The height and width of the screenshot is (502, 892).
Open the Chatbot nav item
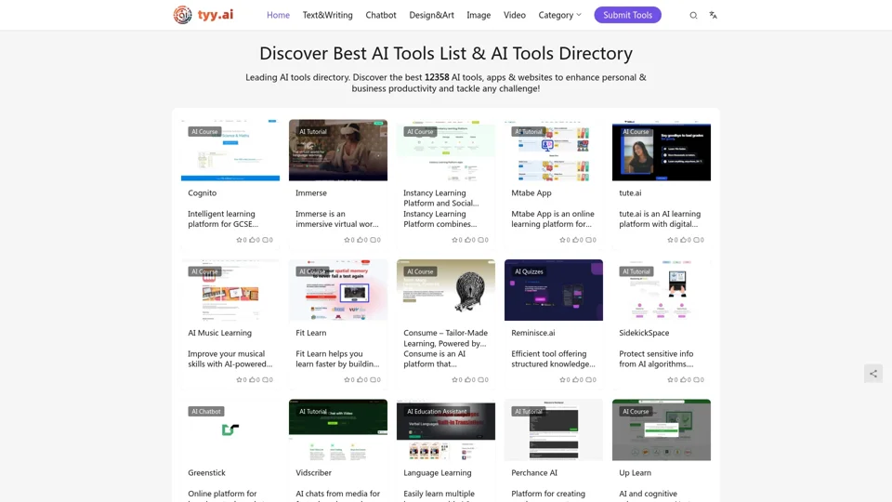(x=381, y=16)
